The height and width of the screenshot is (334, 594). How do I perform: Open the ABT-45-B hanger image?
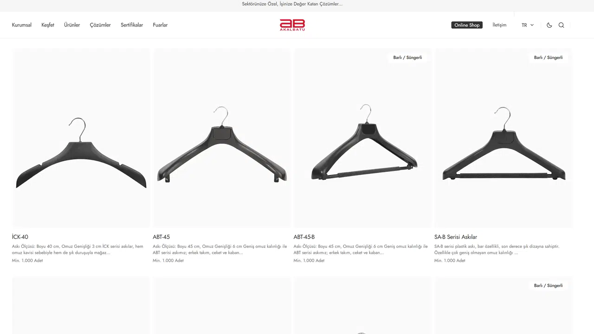[362, 138]
